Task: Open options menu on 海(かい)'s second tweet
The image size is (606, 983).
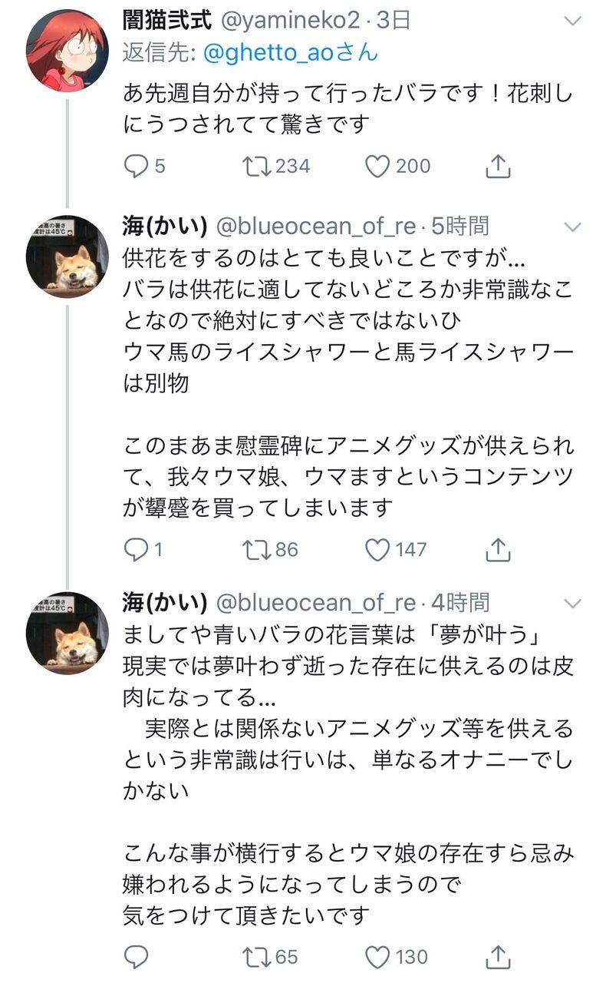Action: click(x=572, y=604)
